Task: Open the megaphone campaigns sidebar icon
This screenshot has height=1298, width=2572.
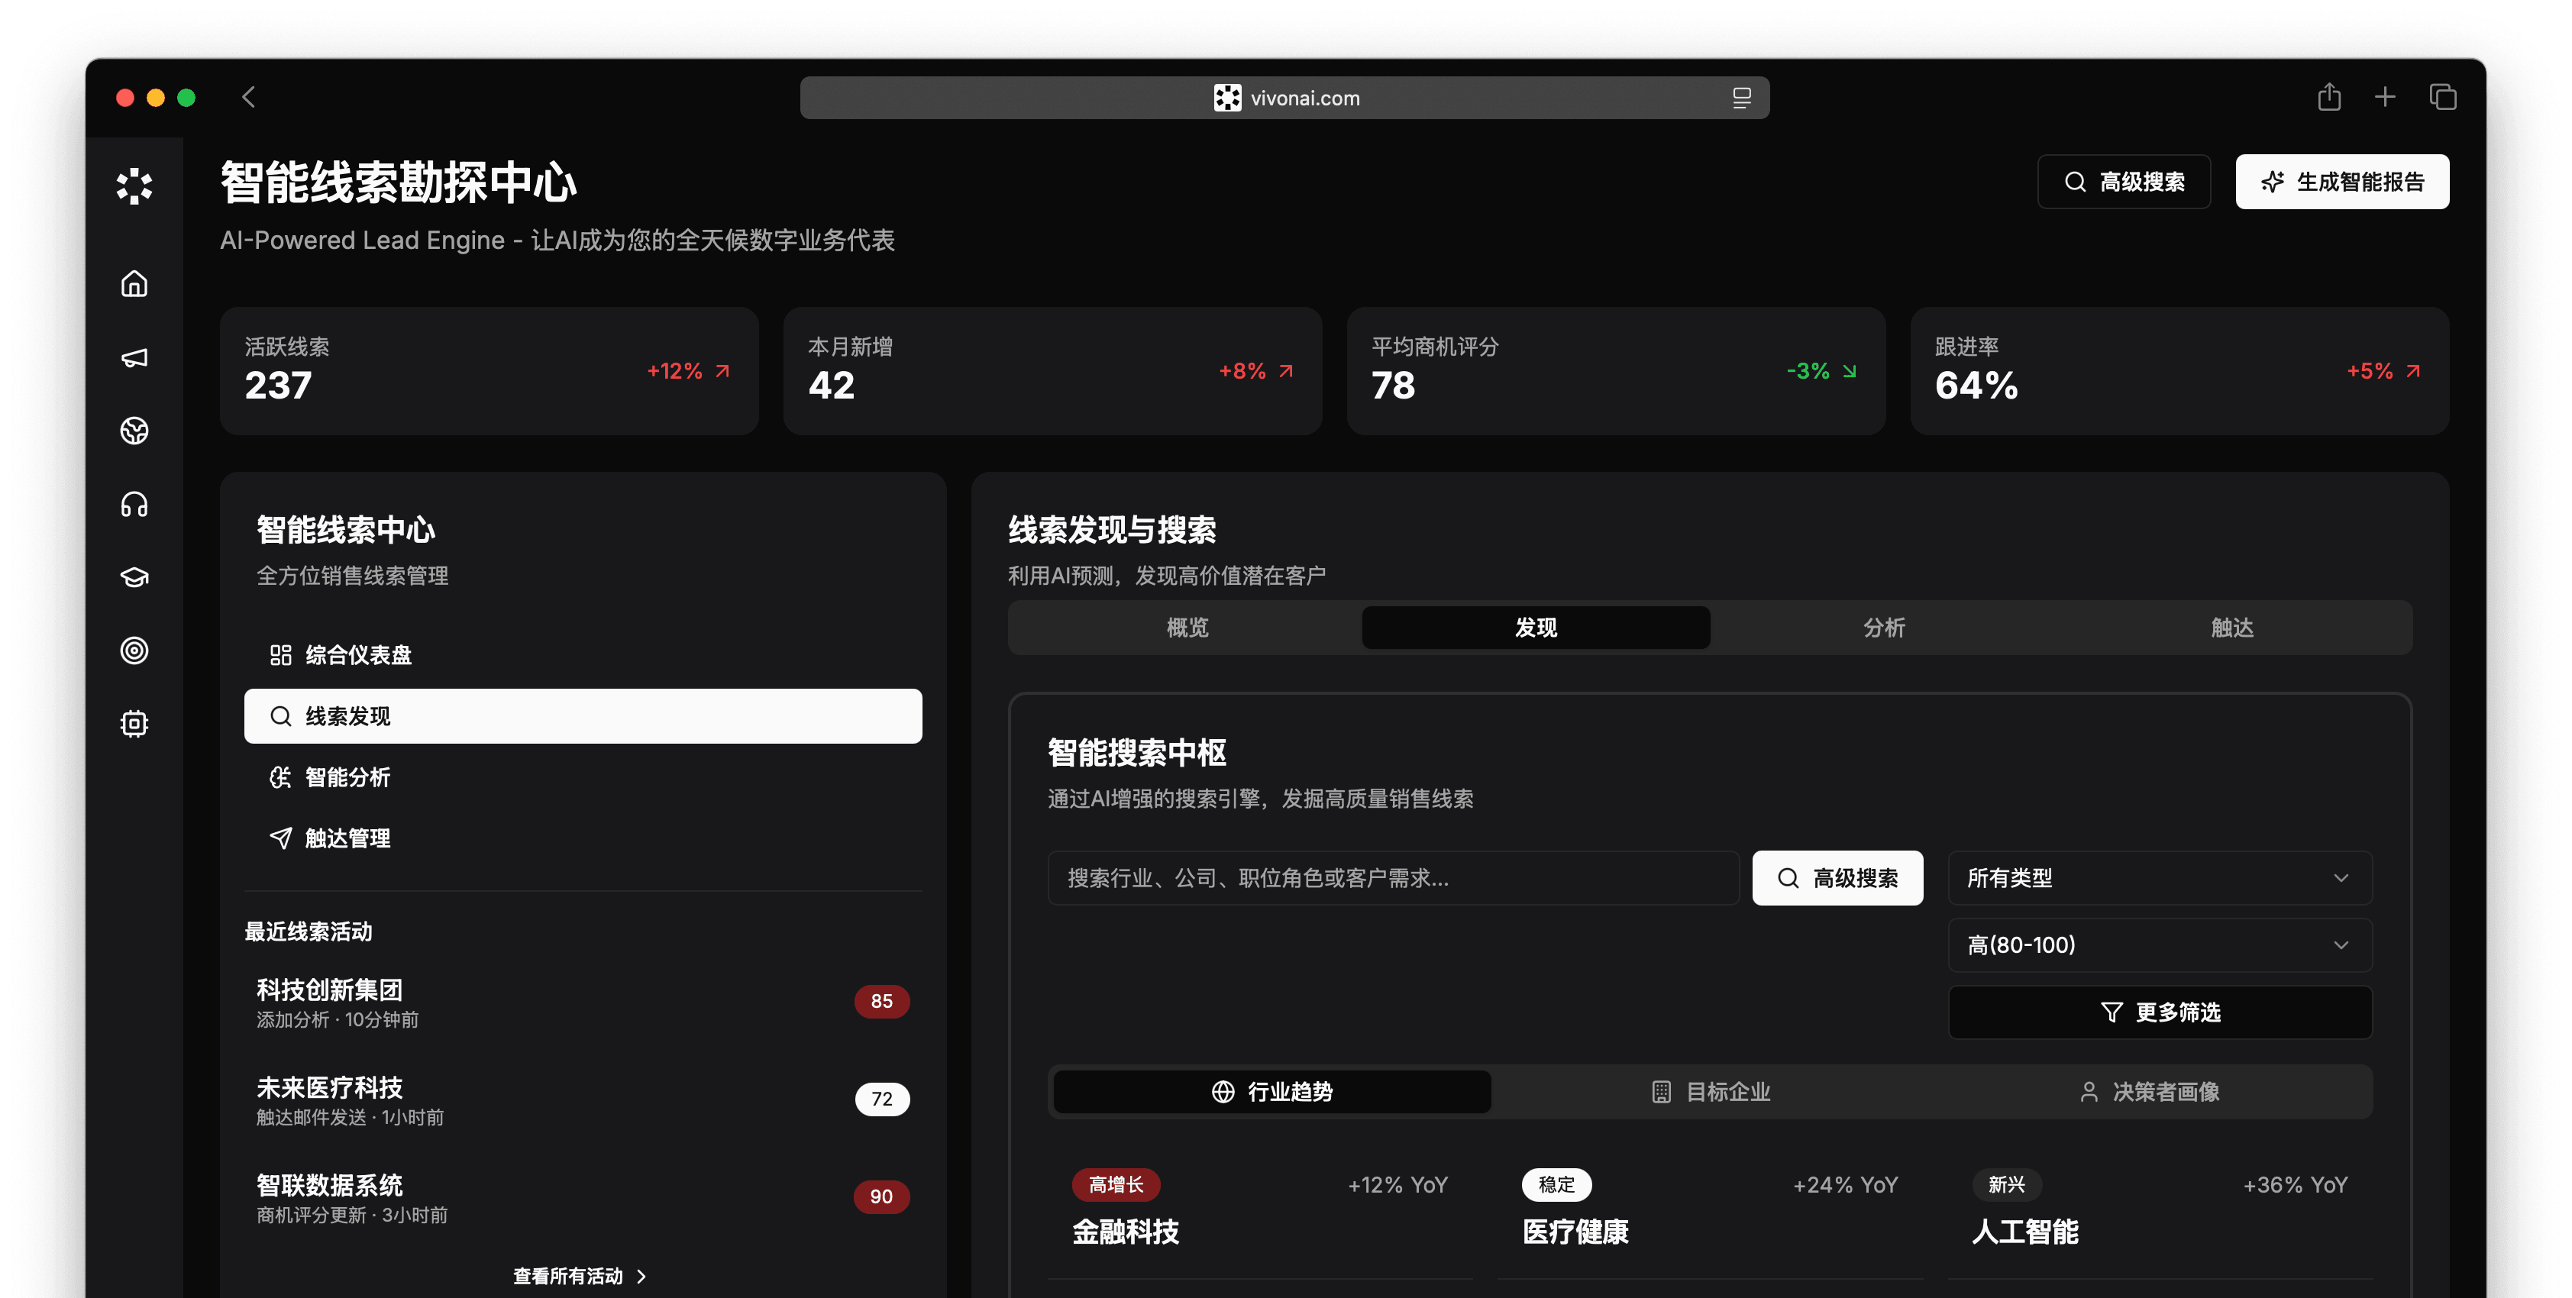Action: pos(134,357)
